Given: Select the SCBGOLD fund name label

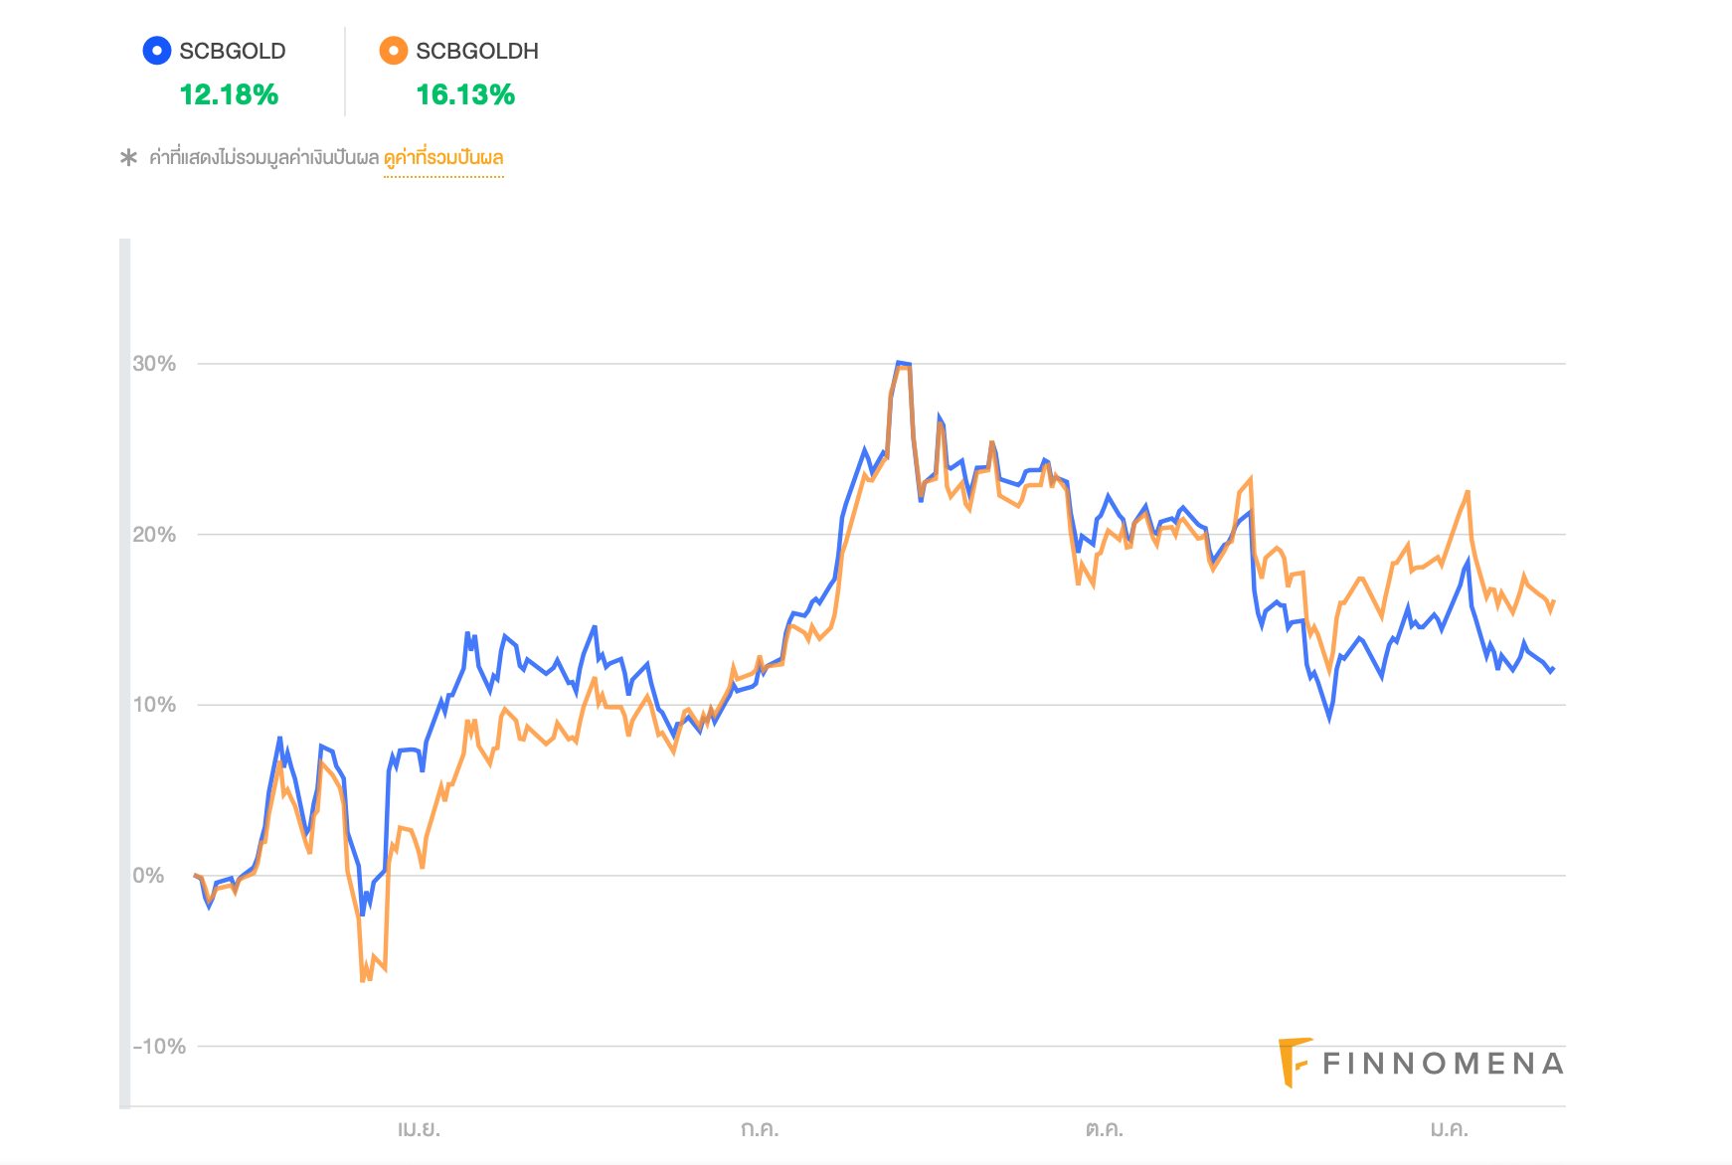Looking at the screenshot, I should [233, 52].
